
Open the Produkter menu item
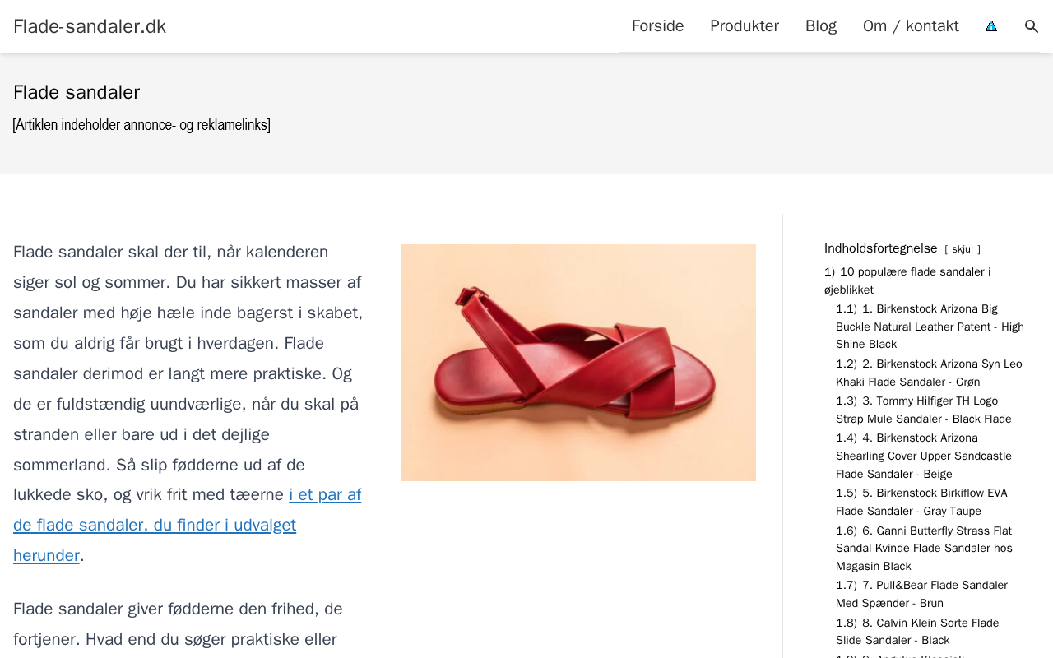(745, 26)
